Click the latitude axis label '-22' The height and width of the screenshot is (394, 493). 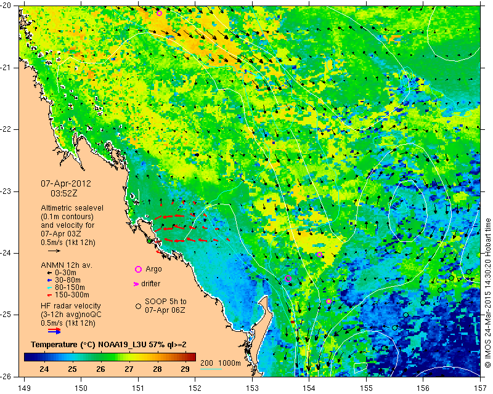click(6, 129)
